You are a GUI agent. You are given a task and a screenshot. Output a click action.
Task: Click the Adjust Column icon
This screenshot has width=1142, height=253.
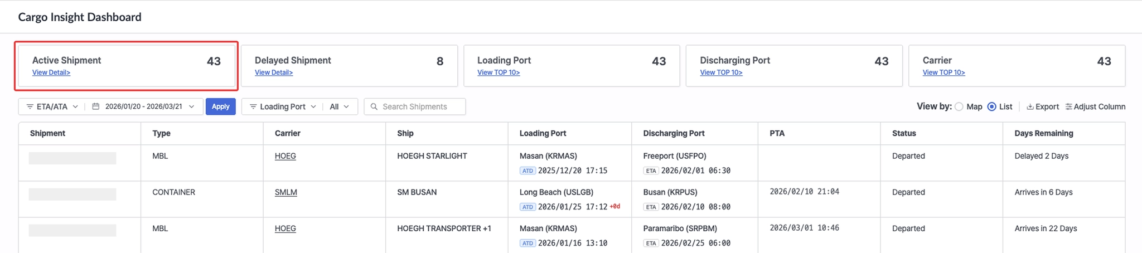click(x=1068, y=106)
